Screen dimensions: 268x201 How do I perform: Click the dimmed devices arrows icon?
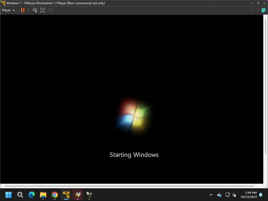click(253, 10)
